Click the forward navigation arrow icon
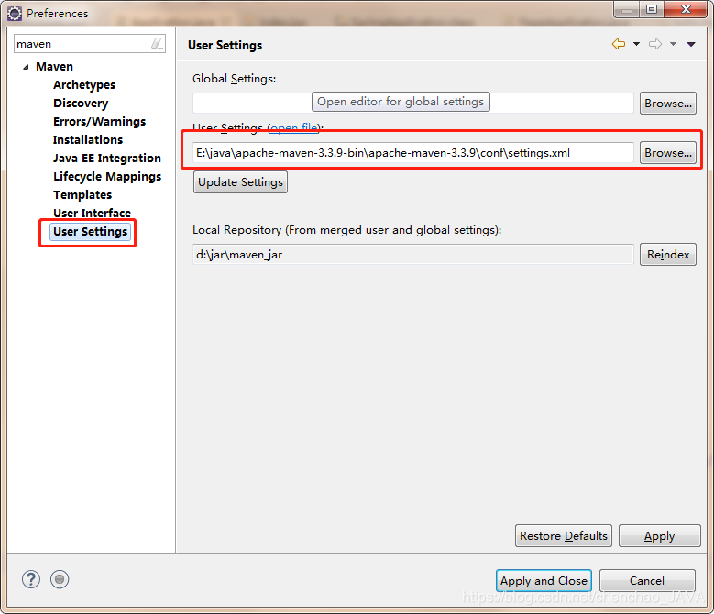714x614 pixels. point(655,44)
